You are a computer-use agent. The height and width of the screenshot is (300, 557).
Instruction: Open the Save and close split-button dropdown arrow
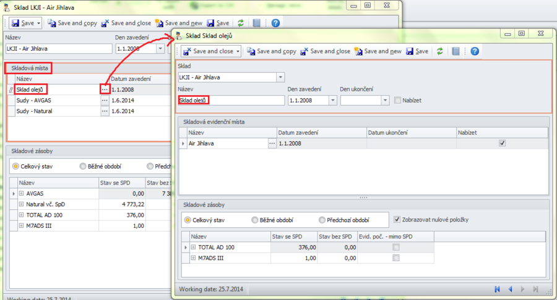pyautogui.click(x=238, y=51)
